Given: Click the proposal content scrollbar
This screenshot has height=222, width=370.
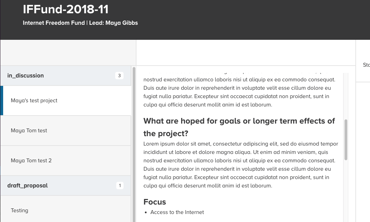Looking at the screenshot, I should click(346, 140).
